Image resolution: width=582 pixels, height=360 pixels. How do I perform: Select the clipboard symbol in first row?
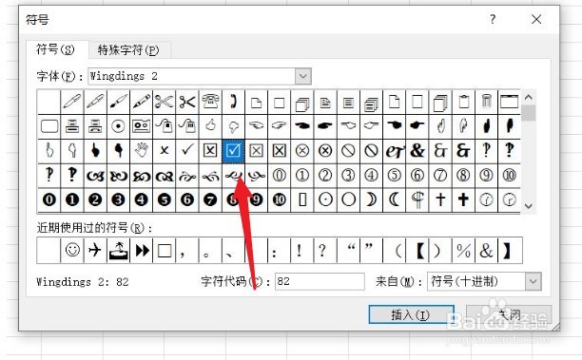(x=463, y=102)
